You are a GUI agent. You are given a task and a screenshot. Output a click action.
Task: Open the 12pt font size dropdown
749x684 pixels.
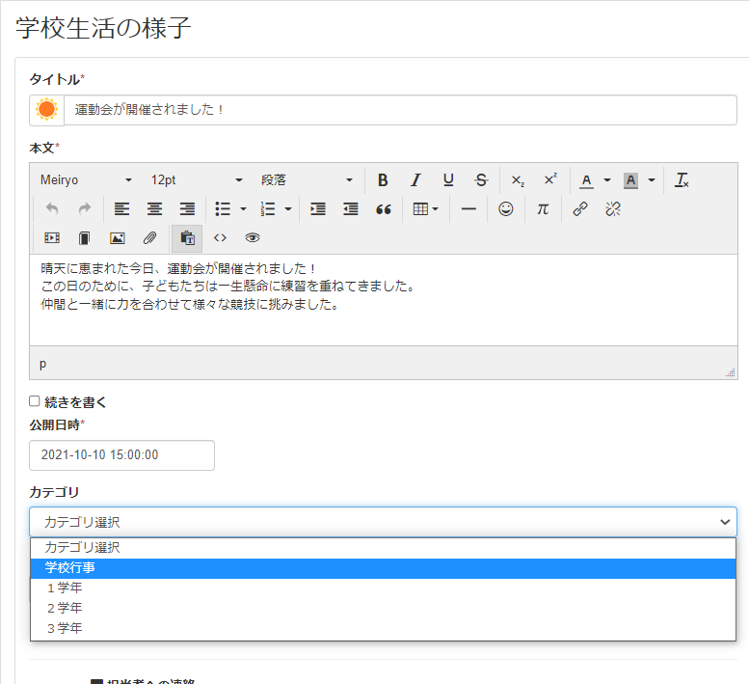(x=197, y=180)
